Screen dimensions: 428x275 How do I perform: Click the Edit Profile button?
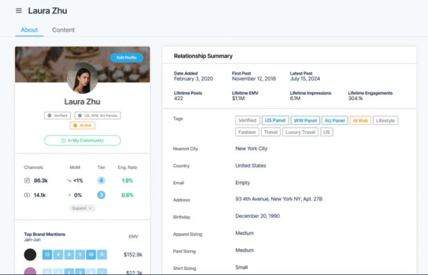click(126, 57)
